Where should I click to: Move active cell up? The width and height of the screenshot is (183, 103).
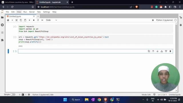click(x=153, y=51)
